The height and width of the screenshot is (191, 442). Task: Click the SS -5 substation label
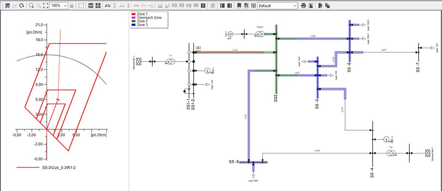tap(234, 162)
